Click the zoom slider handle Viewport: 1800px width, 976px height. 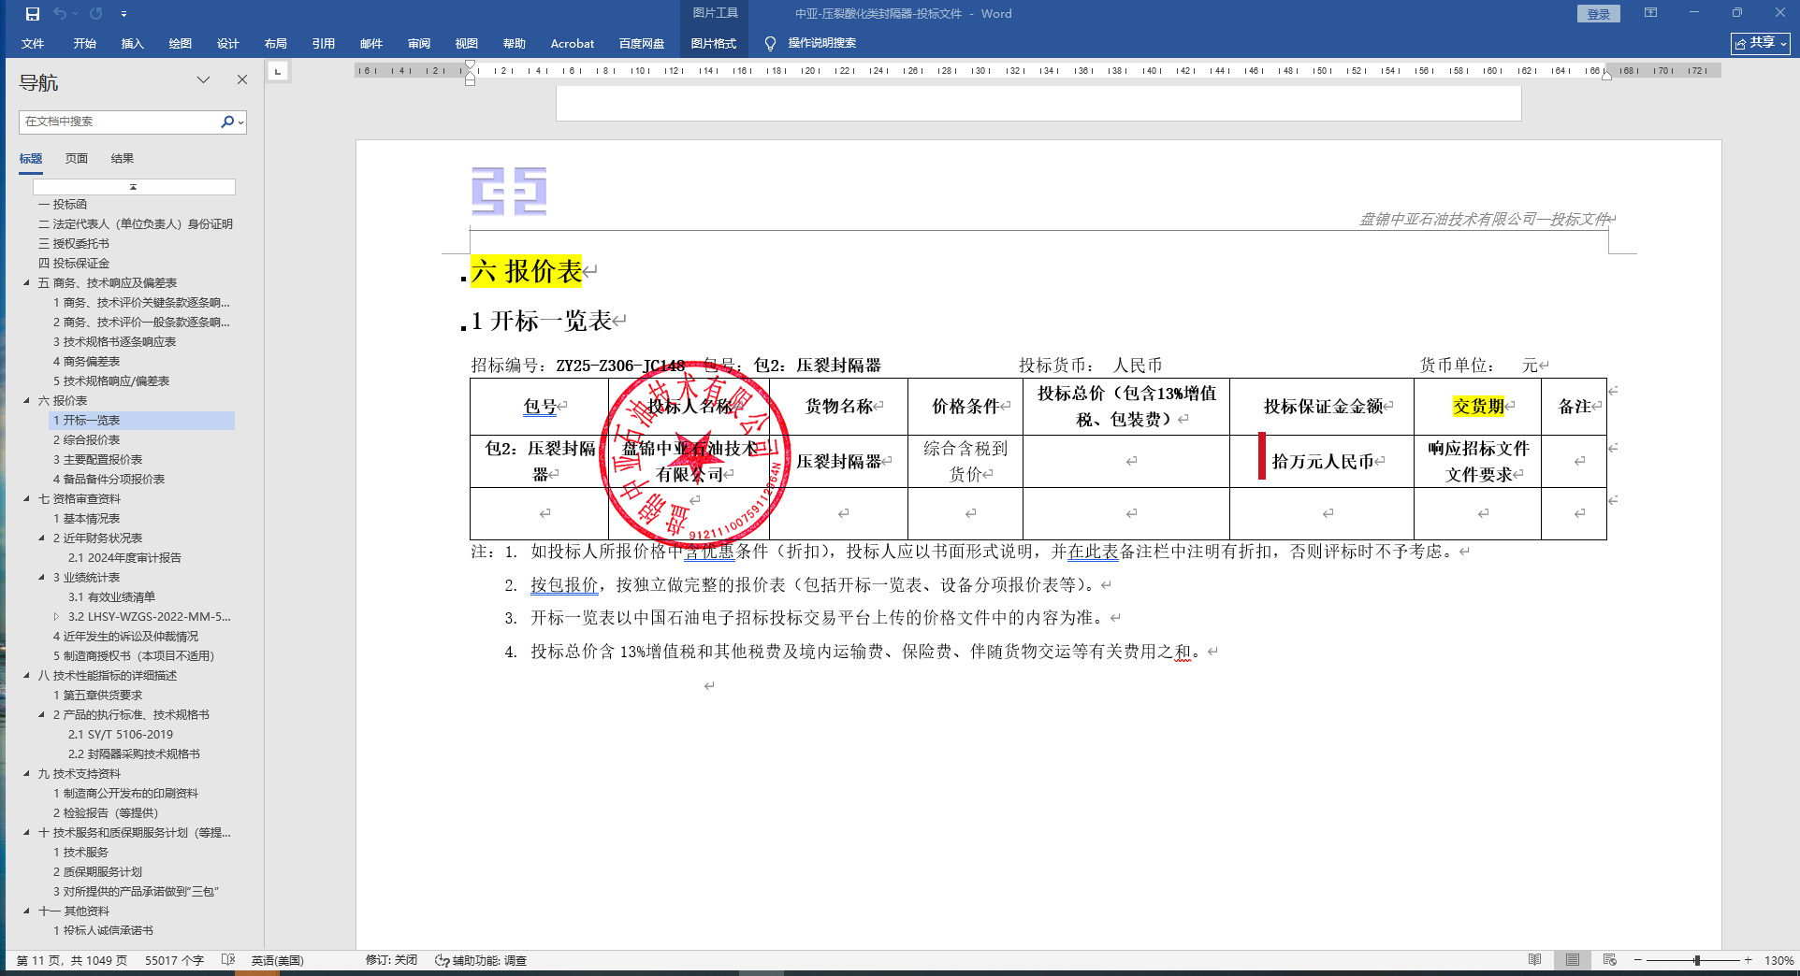(1697, 960)
